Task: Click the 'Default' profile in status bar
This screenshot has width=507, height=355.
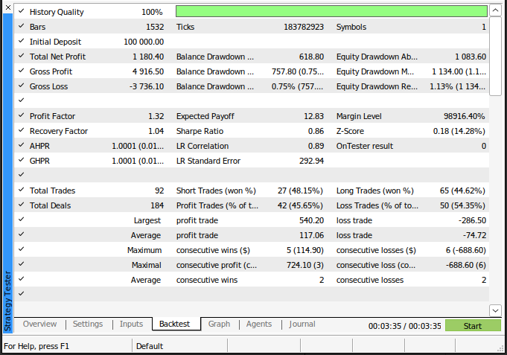Action: click(150, 346)
